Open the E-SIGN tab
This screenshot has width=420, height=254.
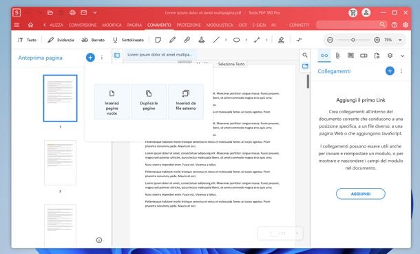(259, 25)
